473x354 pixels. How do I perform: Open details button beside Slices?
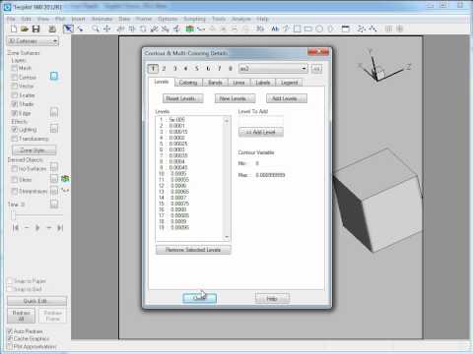[x=54, y=179]
